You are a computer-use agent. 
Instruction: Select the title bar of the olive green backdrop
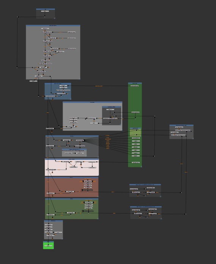[72, 199]
